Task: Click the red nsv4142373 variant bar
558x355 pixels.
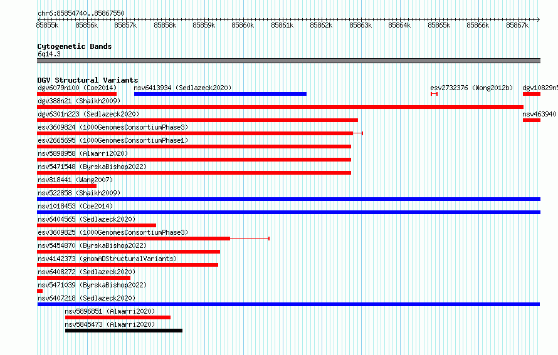Action: click(127, 265)
